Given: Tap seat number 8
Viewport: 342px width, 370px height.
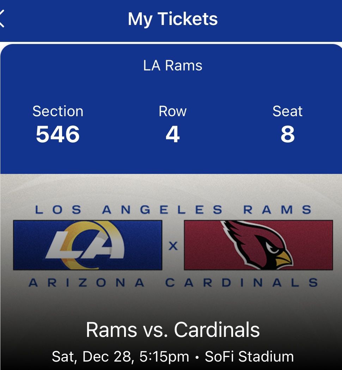Looking at the screenshot, I should click(287, 134).
